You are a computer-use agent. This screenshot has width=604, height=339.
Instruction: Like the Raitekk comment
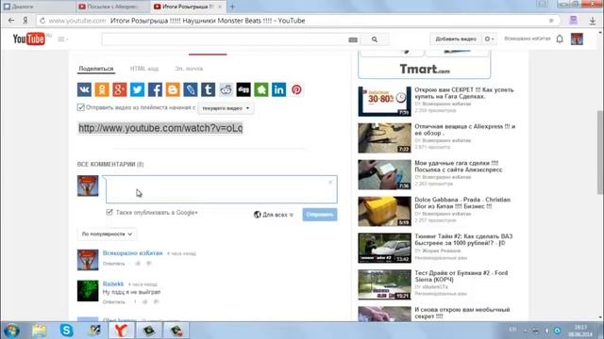(x=145, y=302)
